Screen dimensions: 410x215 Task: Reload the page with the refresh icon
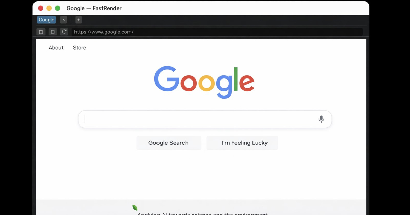click(x=64, y=32)
